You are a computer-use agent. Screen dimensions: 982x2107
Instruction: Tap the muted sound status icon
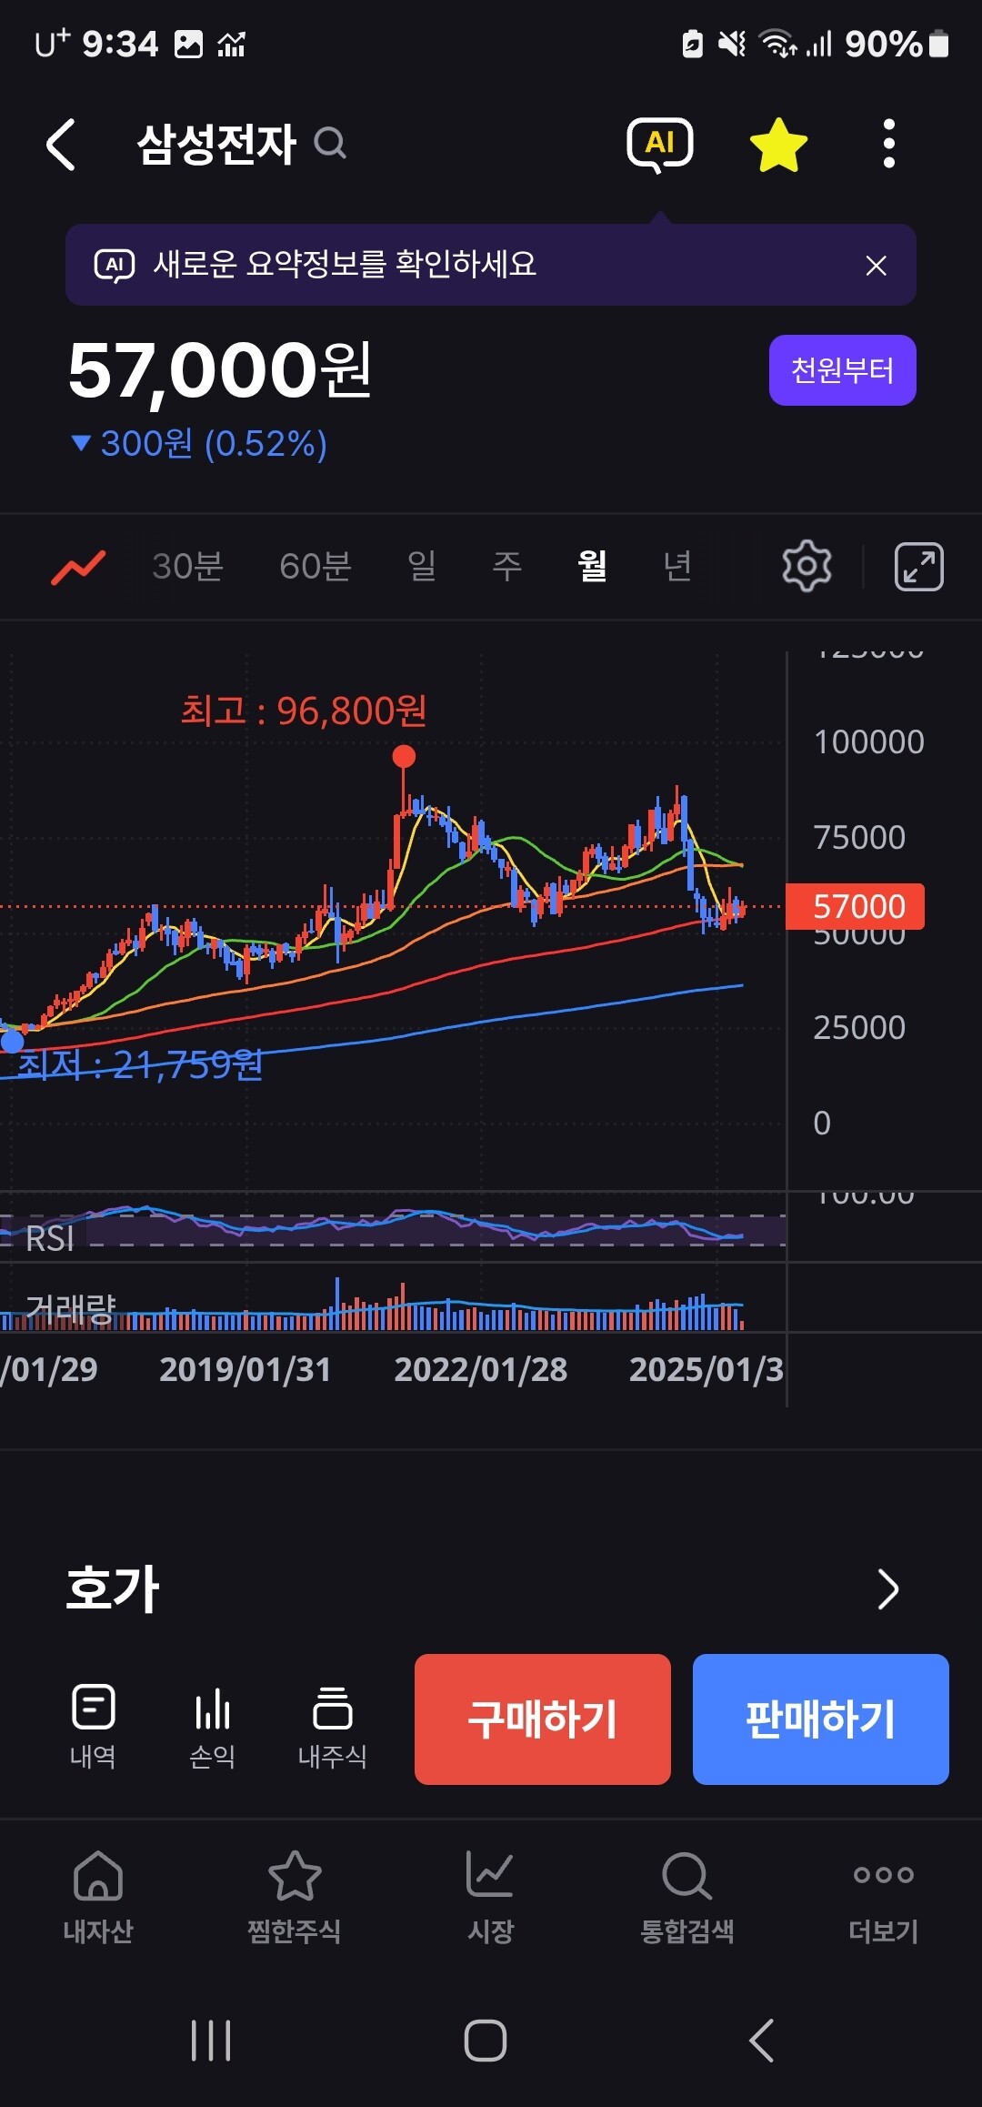(x=731, y=44)
